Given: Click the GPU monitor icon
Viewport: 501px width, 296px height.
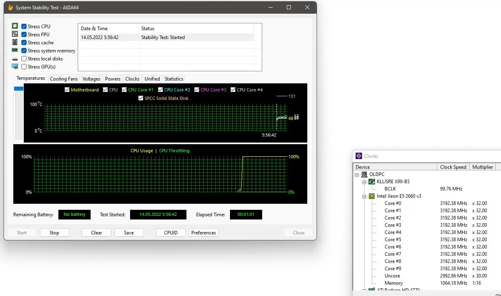Looking at the screenshot, I should (x=15, y=66).
